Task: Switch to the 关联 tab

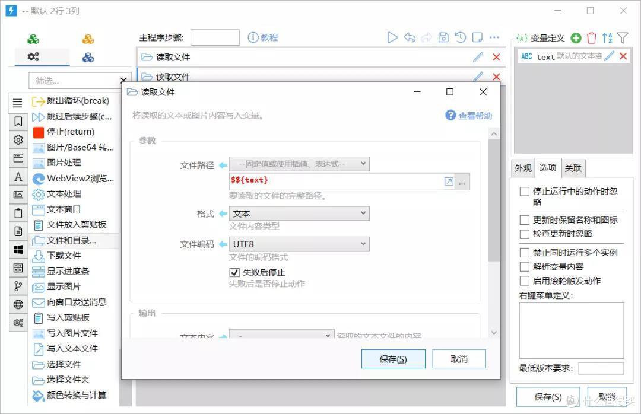Action: tap(573, 168)
